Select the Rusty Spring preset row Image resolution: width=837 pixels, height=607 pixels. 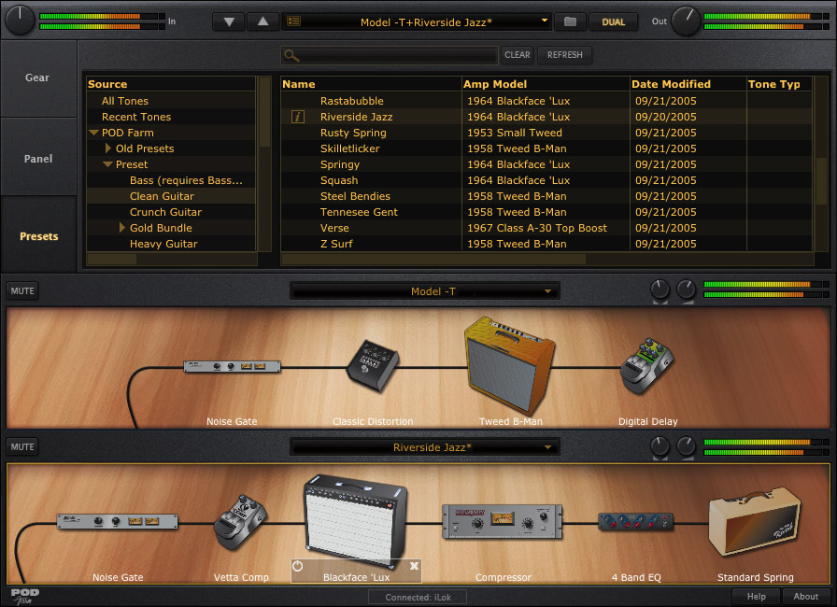[x=546, y=133]
